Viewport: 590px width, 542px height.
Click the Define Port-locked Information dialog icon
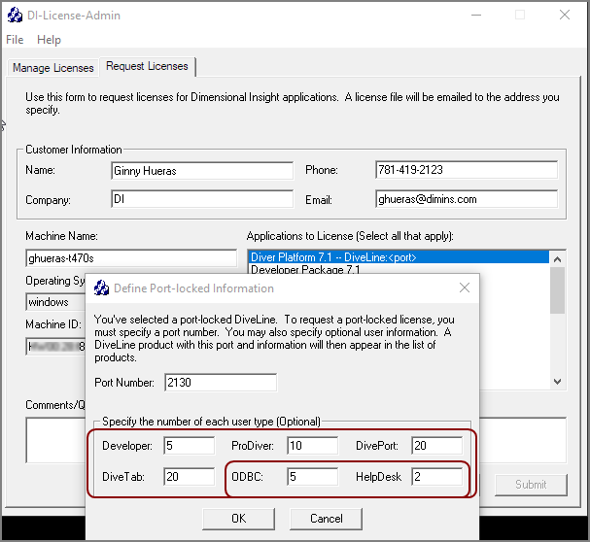101,288
